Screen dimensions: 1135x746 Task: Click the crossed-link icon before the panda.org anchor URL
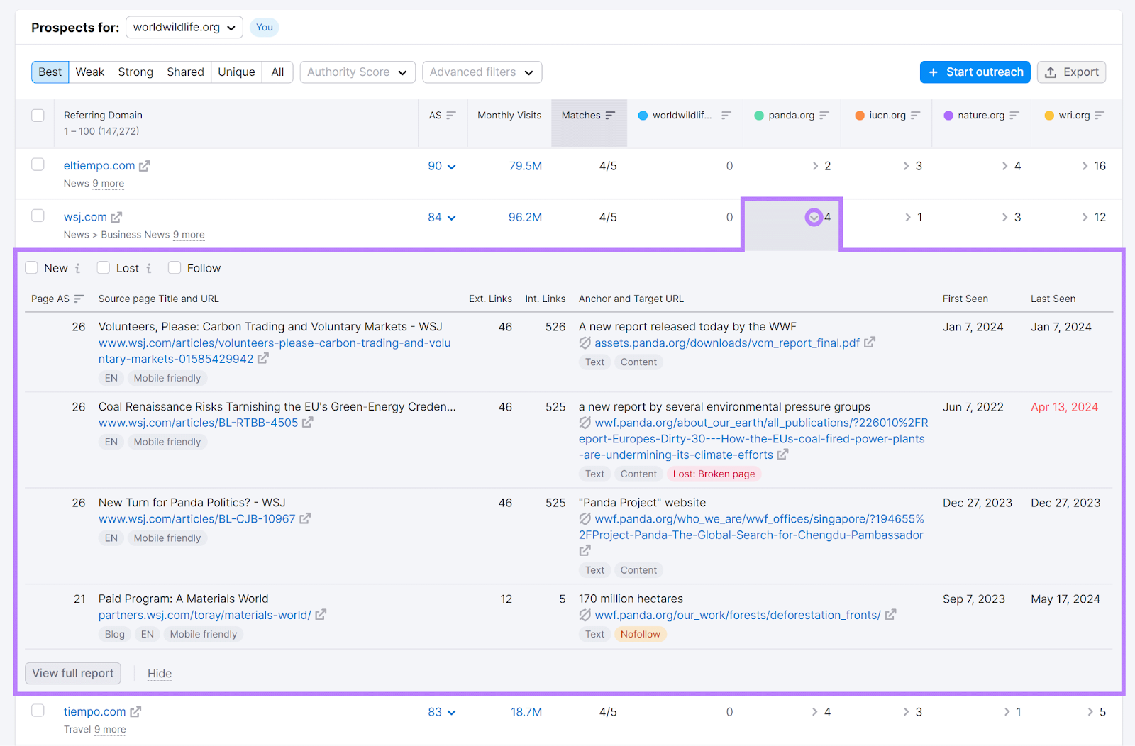click(585, 343)
